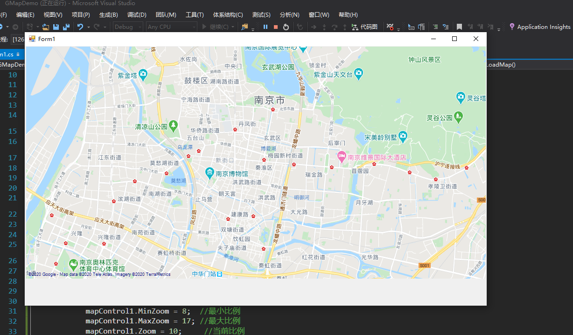This screenshot has height=335, width=573.
Task: Pause debugging with Break All
Action: [265, 27]
